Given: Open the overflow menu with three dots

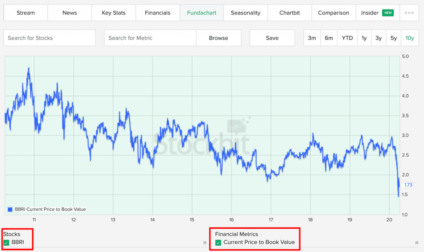Looking at the screenshot, I should pyautogui.click(x=409, y=12).
